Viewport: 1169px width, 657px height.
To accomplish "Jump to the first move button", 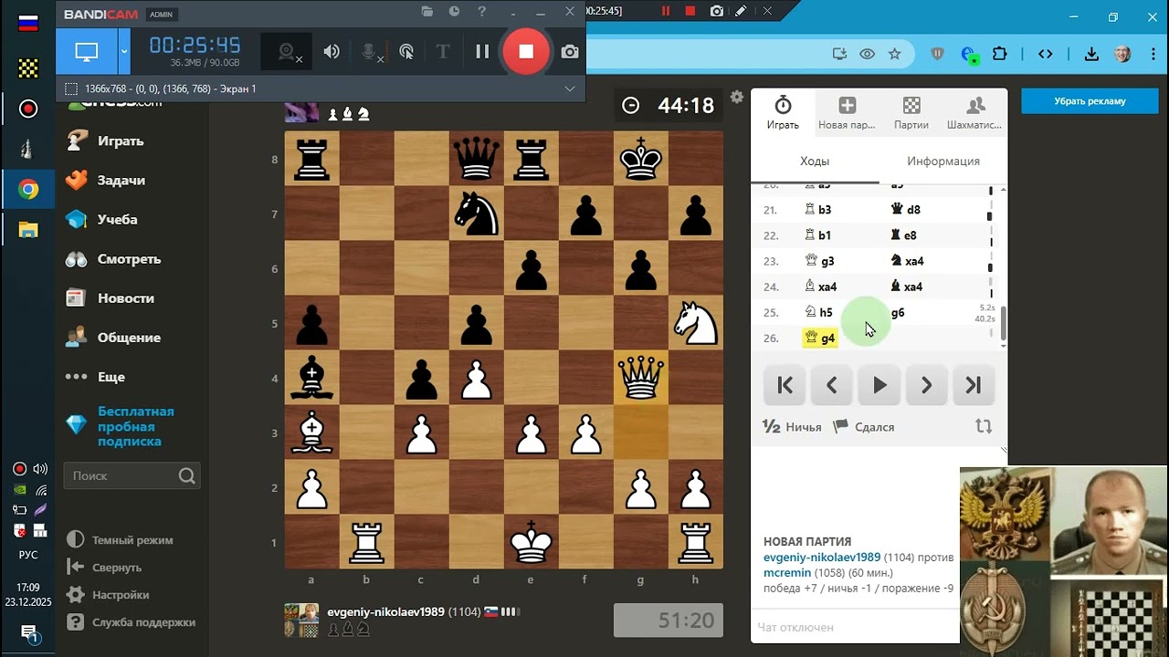I will pos(785,385).
